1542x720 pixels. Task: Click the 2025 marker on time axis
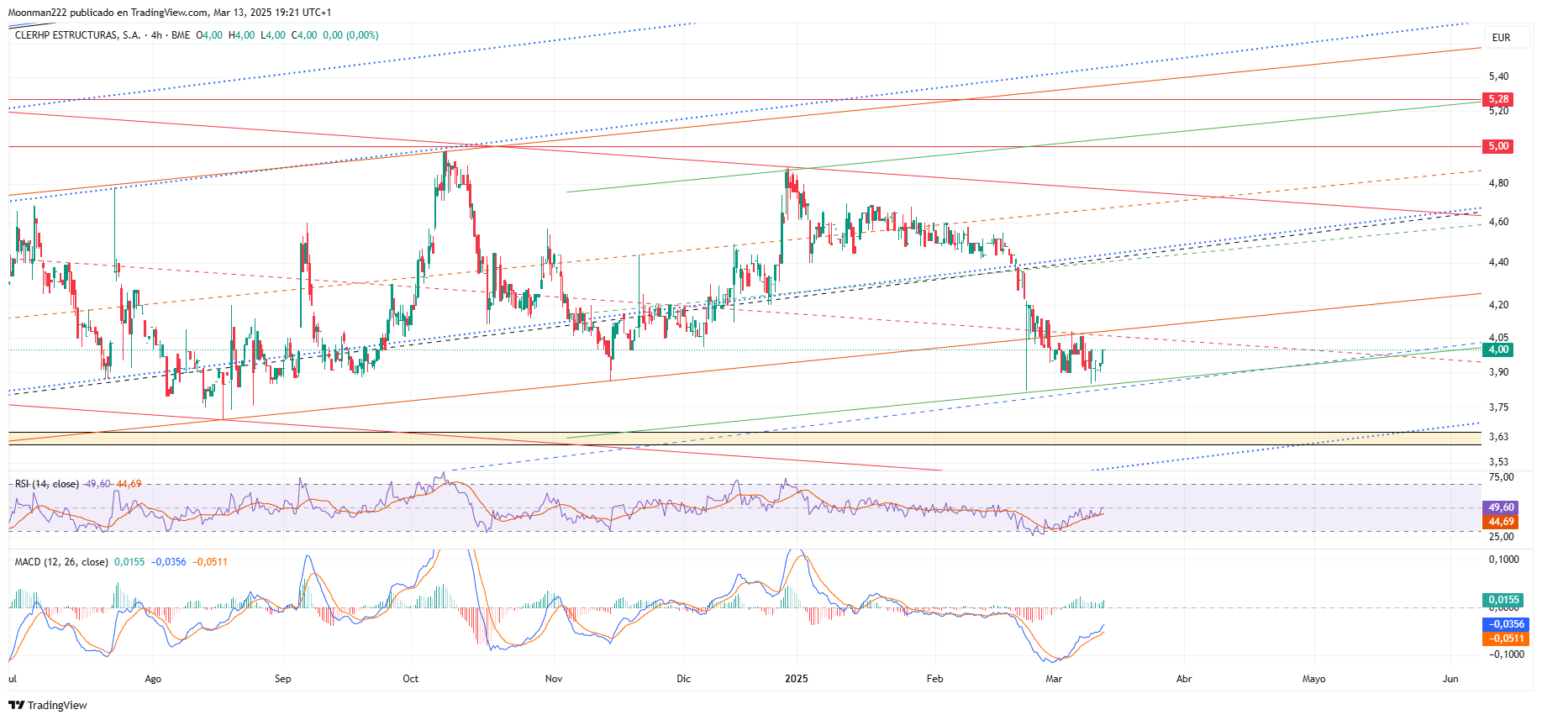(796, 679)
